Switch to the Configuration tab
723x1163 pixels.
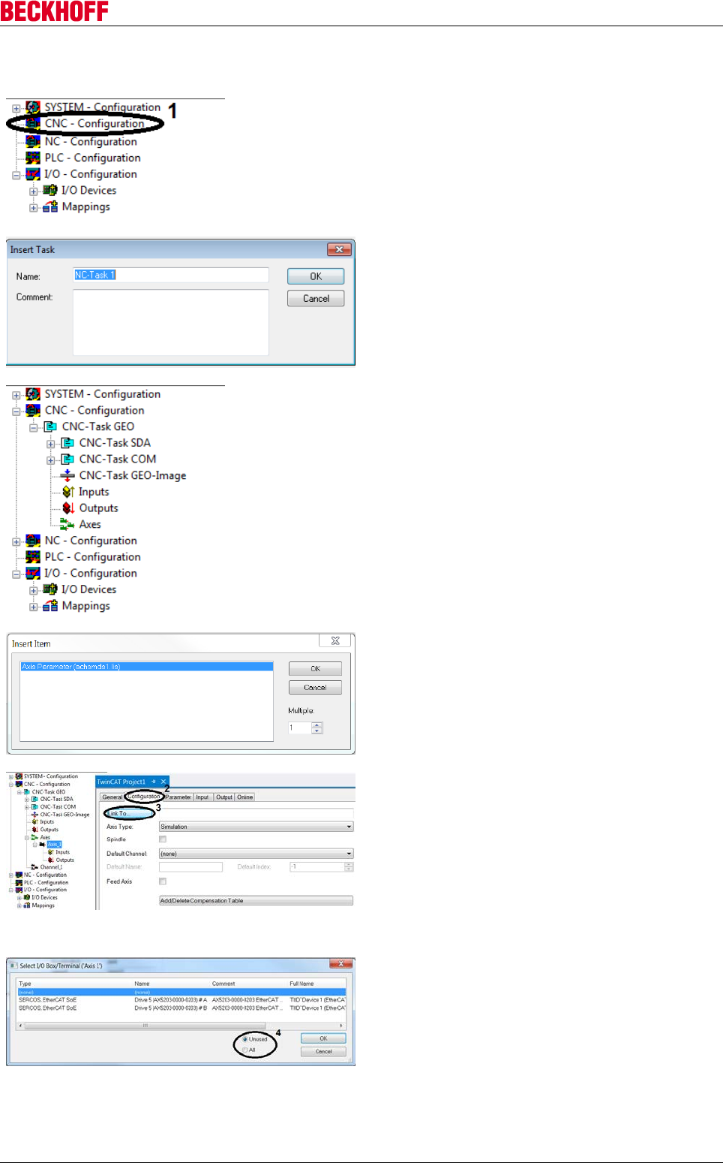coord(144,797)
